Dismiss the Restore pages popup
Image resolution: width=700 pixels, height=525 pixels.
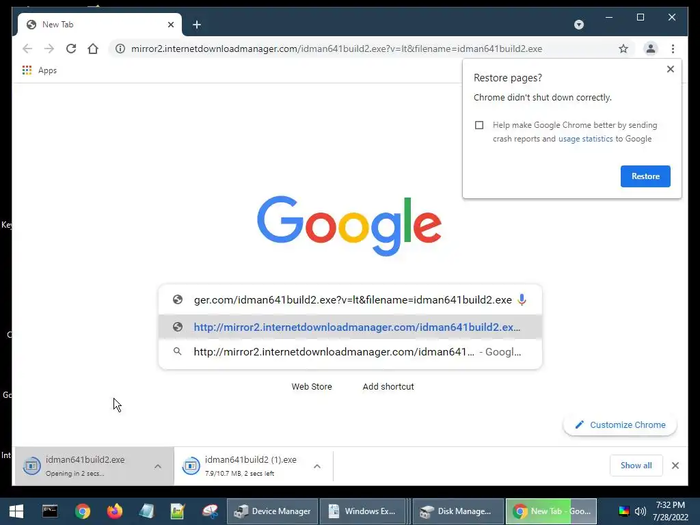click(x=670, y=69)
